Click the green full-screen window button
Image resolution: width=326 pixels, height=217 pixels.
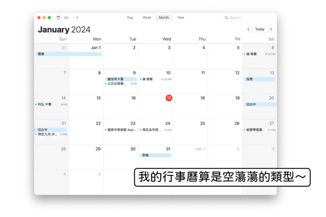[x=49, y=18]
